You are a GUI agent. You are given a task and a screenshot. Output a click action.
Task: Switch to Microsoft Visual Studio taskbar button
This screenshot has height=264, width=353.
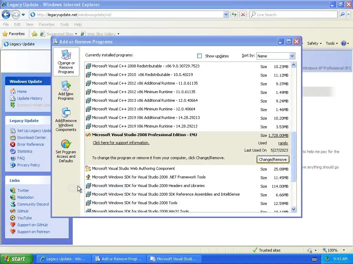pos(174,259)
